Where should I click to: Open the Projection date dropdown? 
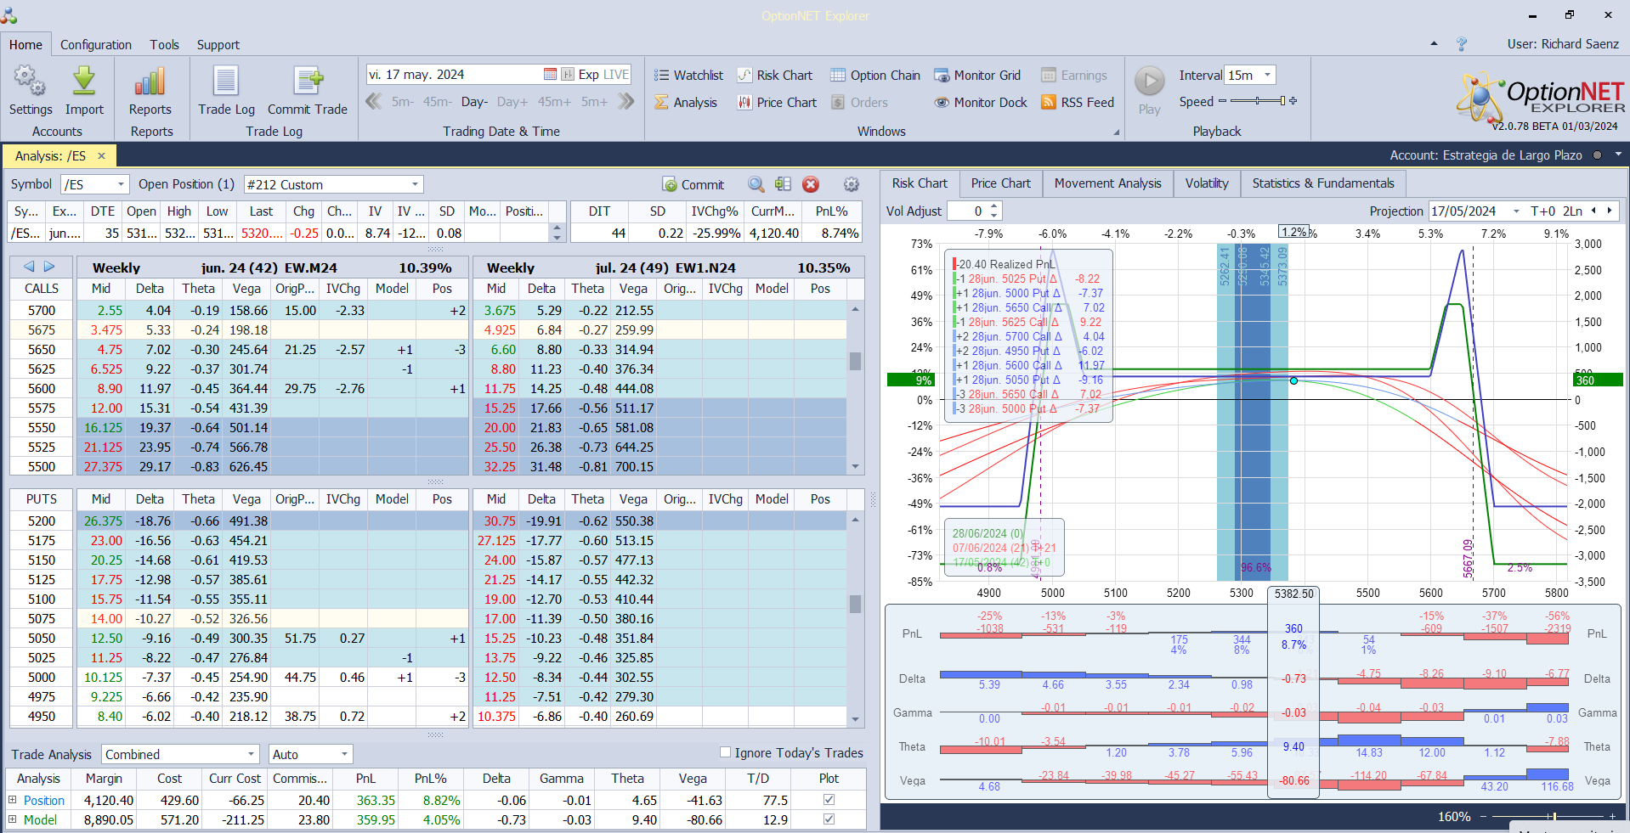pyautogui.click(x=1516, y=211)
